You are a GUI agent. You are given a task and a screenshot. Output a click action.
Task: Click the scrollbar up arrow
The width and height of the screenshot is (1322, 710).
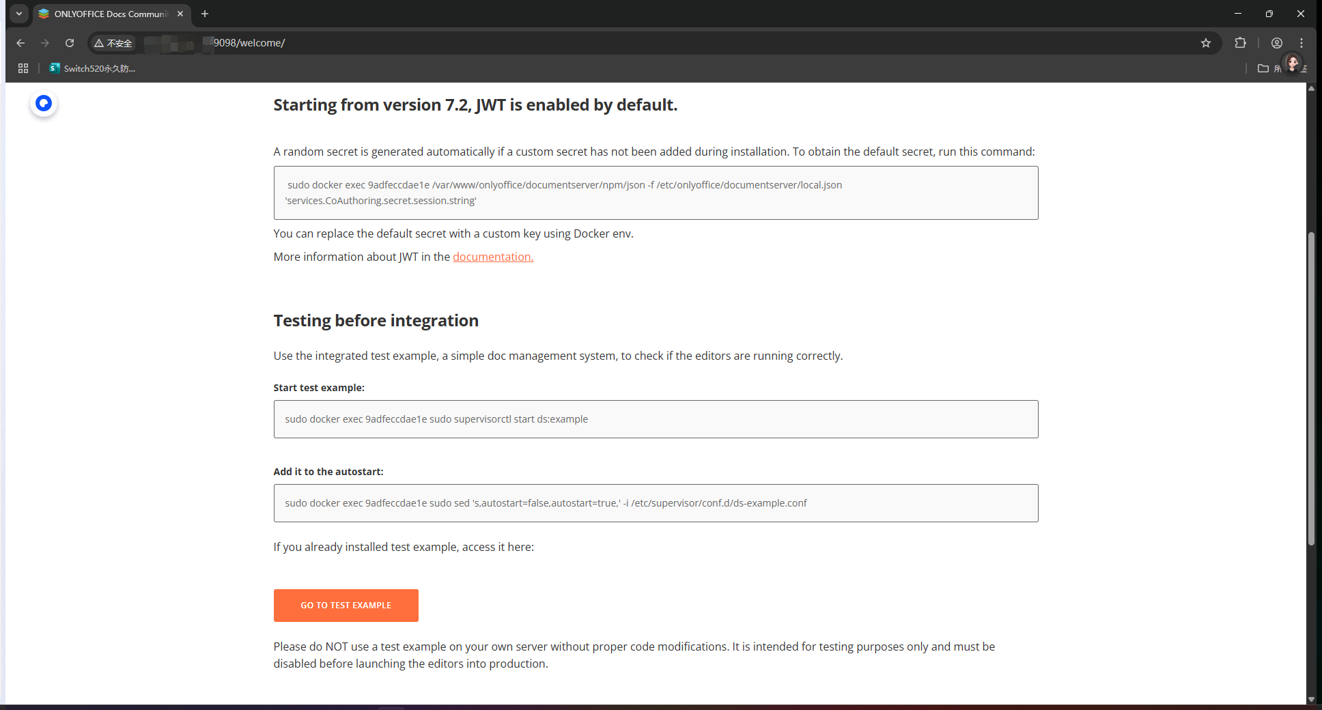point(1311,88)
